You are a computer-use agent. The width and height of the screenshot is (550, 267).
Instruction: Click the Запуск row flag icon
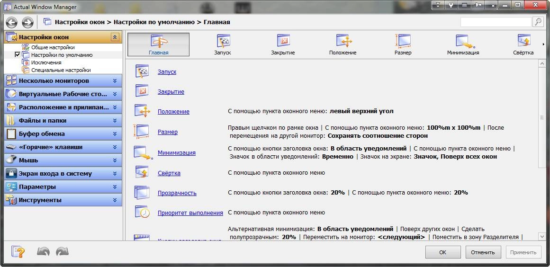[x=143, y=71]
